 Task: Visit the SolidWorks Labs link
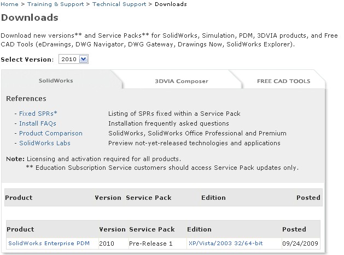coord(46,143)
